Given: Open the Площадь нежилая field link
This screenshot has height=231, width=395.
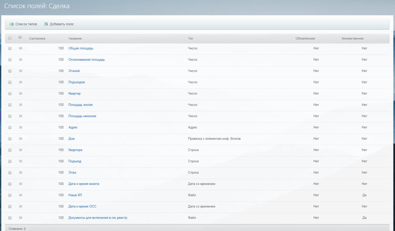Looking at the screenshot, I should coord(82,116).
